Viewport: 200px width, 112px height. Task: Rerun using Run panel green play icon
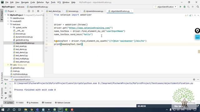[x=6, y=84]
